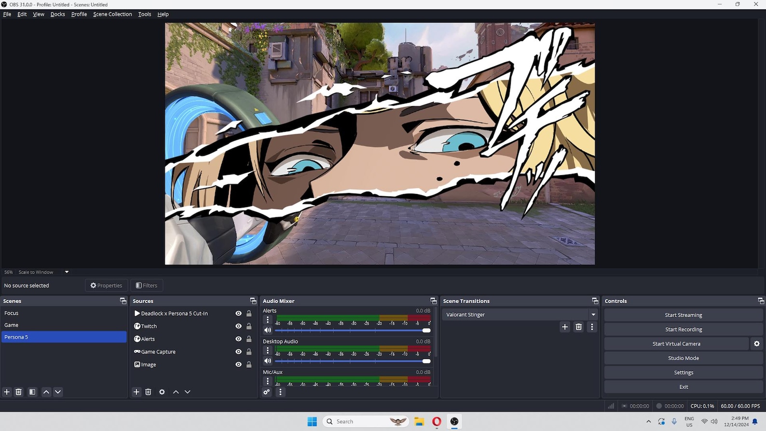This screenshot has height=431, width=766.
Task: Expand the Scale to Window dropdown
Action: pos(67,272)
